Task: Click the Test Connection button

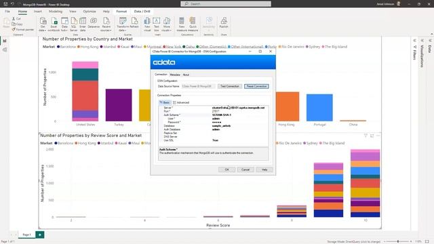Action: pyautogui.click(x=230, y=86)
